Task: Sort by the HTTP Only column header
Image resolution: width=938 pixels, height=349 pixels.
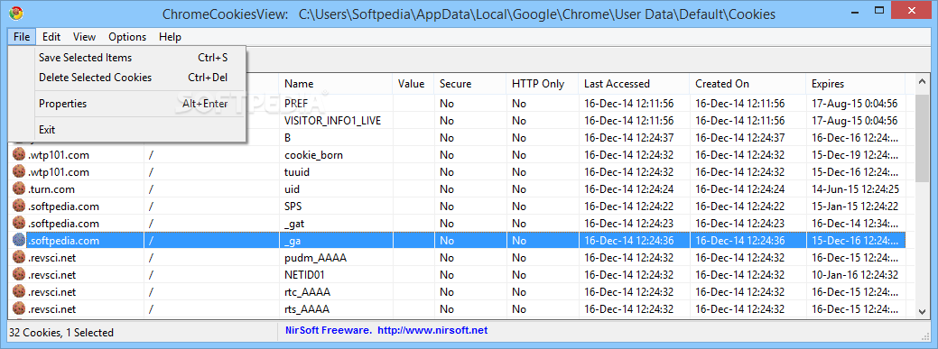Action: pos(542,84)
